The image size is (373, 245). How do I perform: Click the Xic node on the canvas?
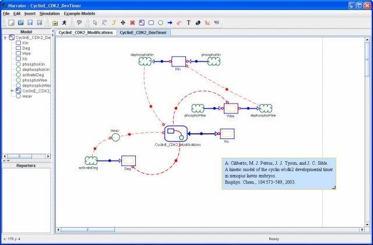click(227, 134)
